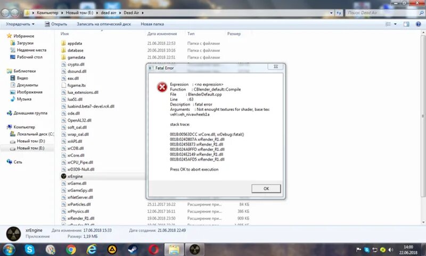Open the address bar history dropdown
The height and width of the screenshot is (256, 426).
(x=331, y=13)
